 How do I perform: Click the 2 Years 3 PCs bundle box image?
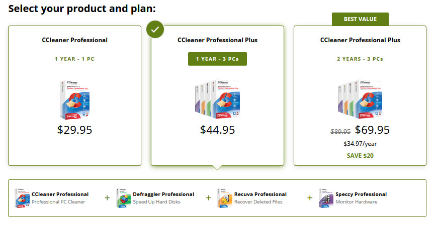coord(360,99)
